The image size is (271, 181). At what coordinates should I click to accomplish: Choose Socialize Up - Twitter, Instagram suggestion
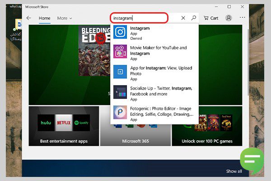pyautogui.click(x=161, y=94)
